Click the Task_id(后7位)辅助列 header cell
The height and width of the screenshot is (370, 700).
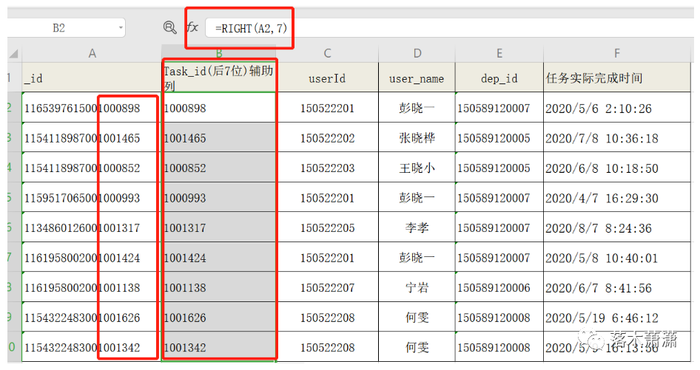click(219, 78)
